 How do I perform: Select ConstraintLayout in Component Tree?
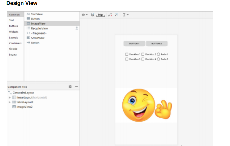pyautogui.click(x=23, y=93)
